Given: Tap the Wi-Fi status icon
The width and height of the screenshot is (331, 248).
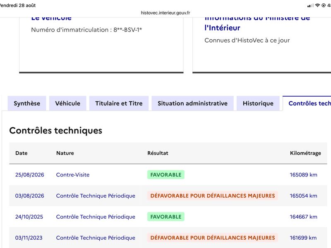Looking at the screenshot, I should pyautogui.click(x=317, y=5).
